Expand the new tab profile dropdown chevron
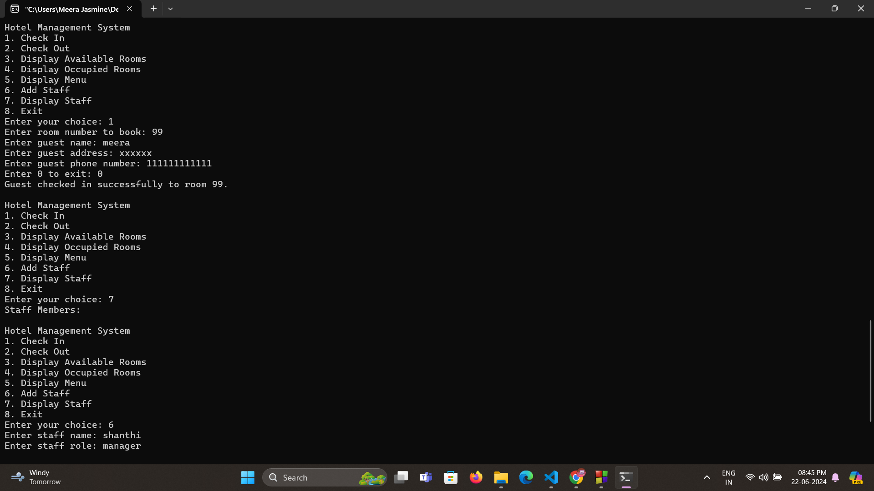This screenshot has width=874, height=491. pyautogui.click(x=170, y=9)
